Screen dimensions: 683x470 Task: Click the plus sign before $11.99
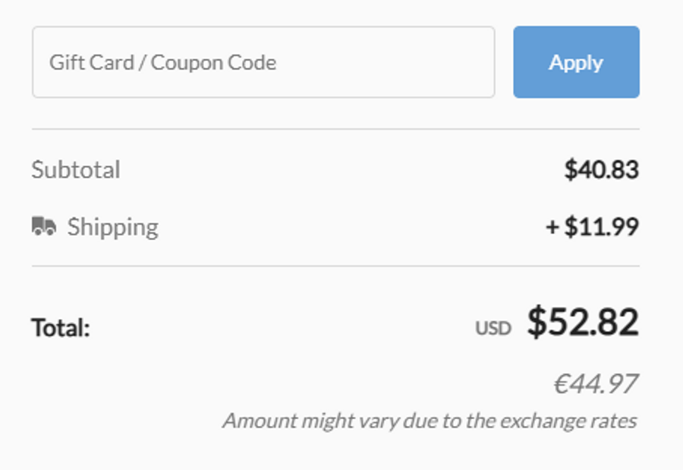[x=552, y=227]
